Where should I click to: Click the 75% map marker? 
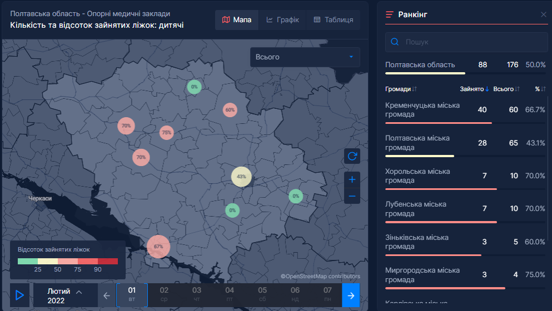click(x=167, y=133)
